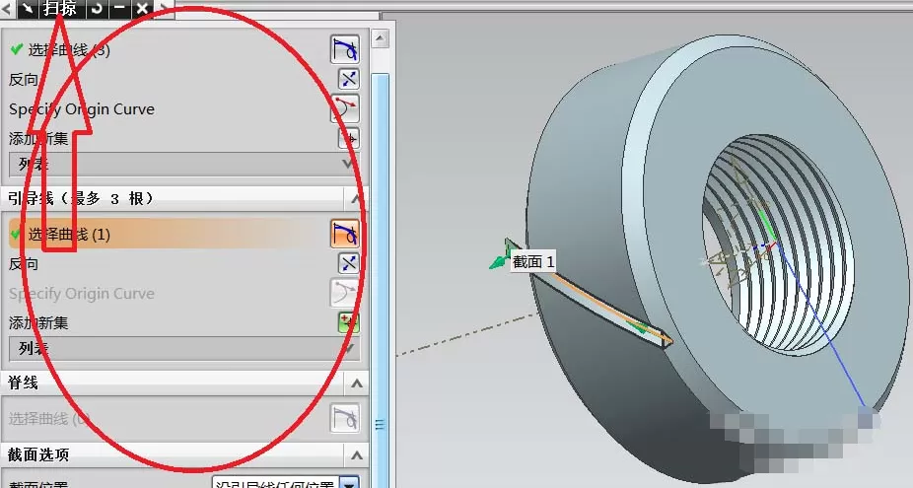Click the left chevron before the 扫掠 title bar
This screenshot has width=913, height=488.
[7, 9]
